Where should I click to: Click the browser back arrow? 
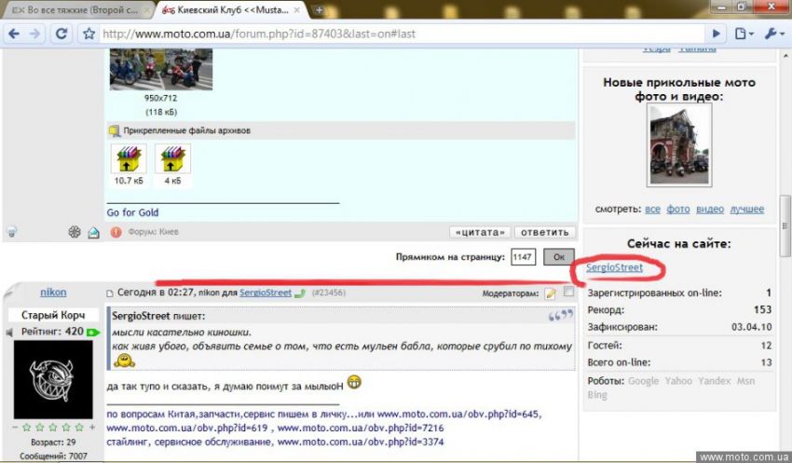click(13, 34)
